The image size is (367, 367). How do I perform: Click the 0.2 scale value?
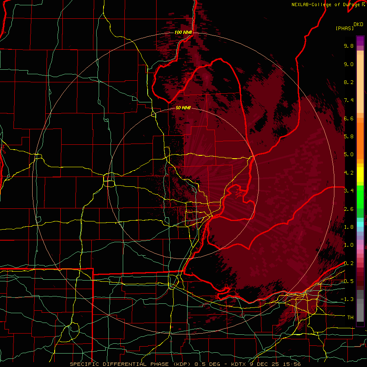click(x=349, y=263)
